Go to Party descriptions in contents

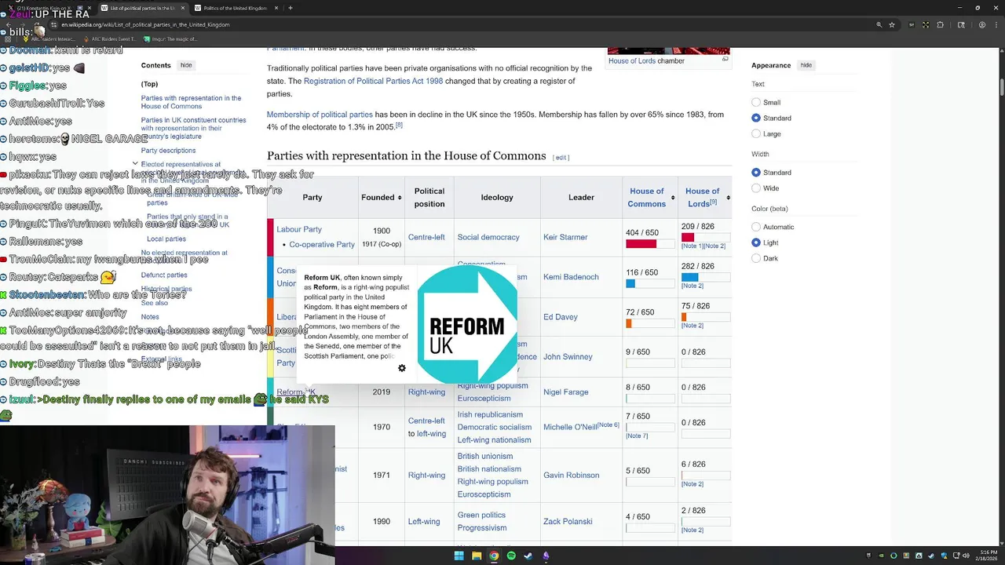(x=168, y=150)
